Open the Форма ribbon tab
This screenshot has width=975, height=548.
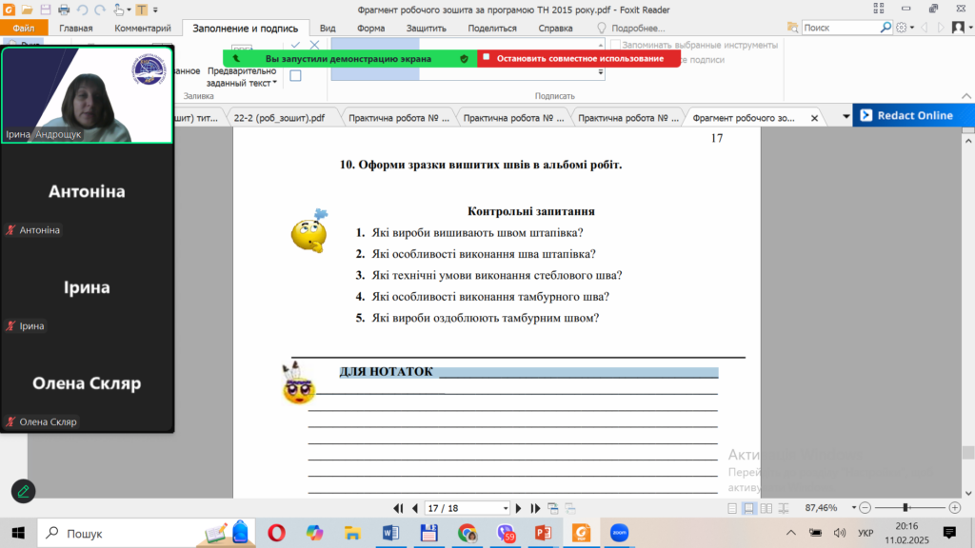point(370,28)
